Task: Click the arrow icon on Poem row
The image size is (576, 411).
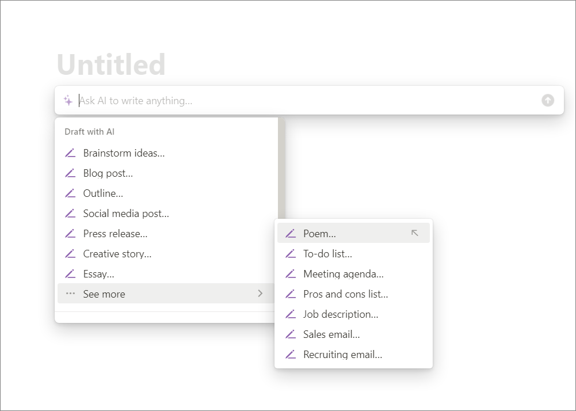Action: point(415,233)
